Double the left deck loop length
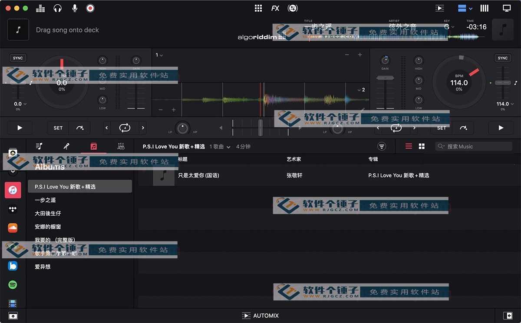 [x=143, y=128]
